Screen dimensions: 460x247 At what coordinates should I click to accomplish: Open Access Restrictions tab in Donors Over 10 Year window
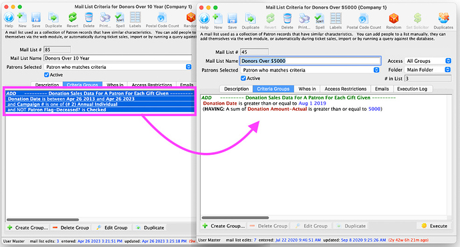[152, 85]
